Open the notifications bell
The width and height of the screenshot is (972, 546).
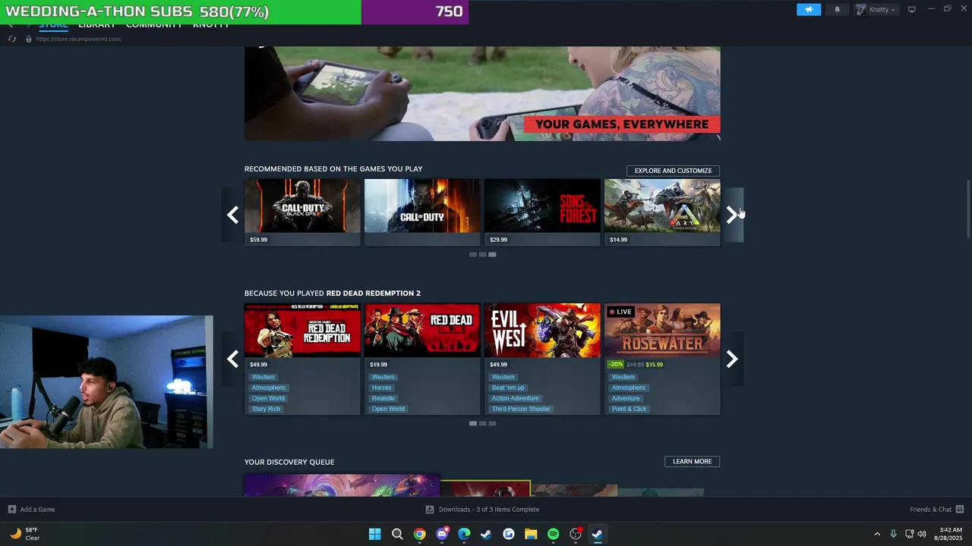tap(837, 9)
